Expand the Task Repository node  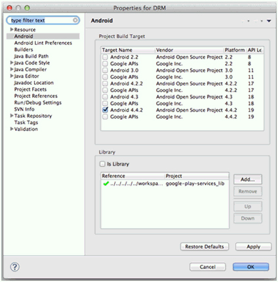[12, 116]
